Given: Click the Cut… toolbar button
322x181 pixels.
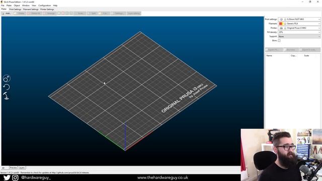Looking at the screenshot, I should (104, 14).
